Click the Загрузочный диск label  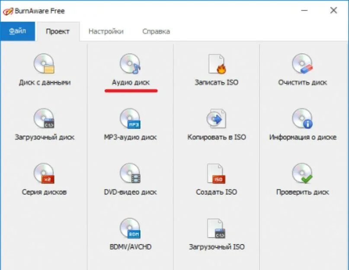pyautogui.click(x=45, y=137)
